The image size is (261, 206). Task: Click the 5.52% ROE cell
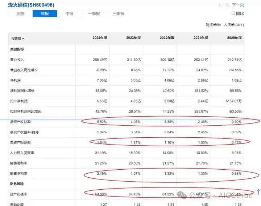[102, 122]
